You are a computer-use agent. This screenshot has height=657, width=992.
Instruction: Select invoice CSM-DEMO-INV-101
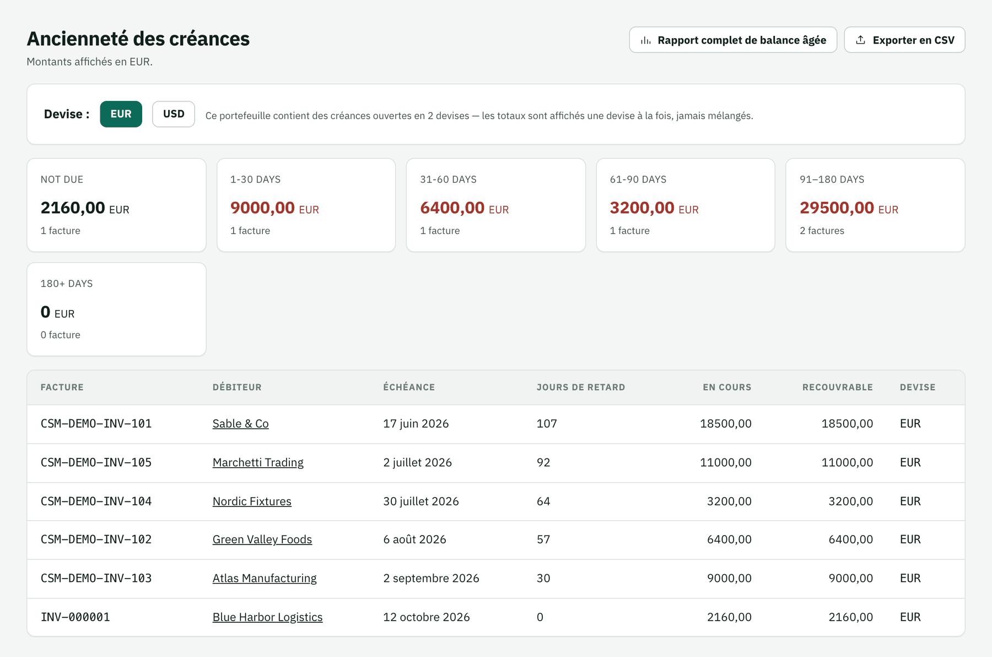96,424
